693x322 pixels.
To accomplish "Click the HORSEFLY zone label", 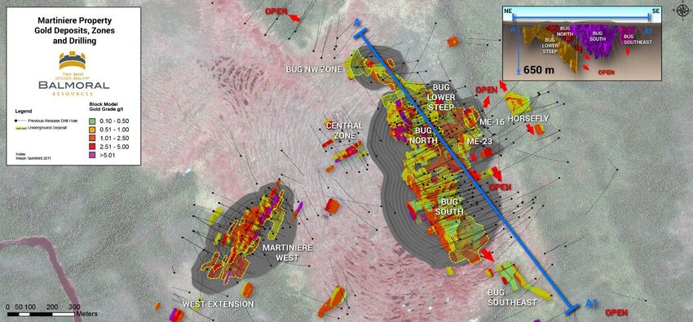I will point(527,119).
